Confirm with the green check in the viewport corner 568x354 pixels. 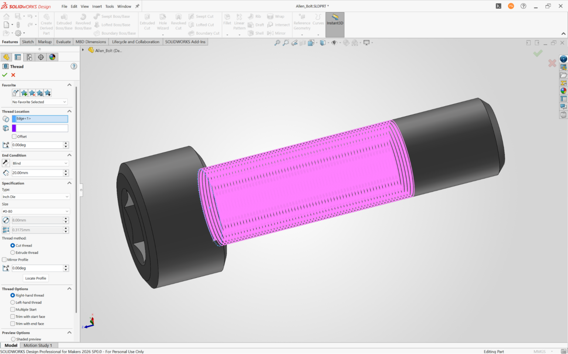click(x=538, y=54)
